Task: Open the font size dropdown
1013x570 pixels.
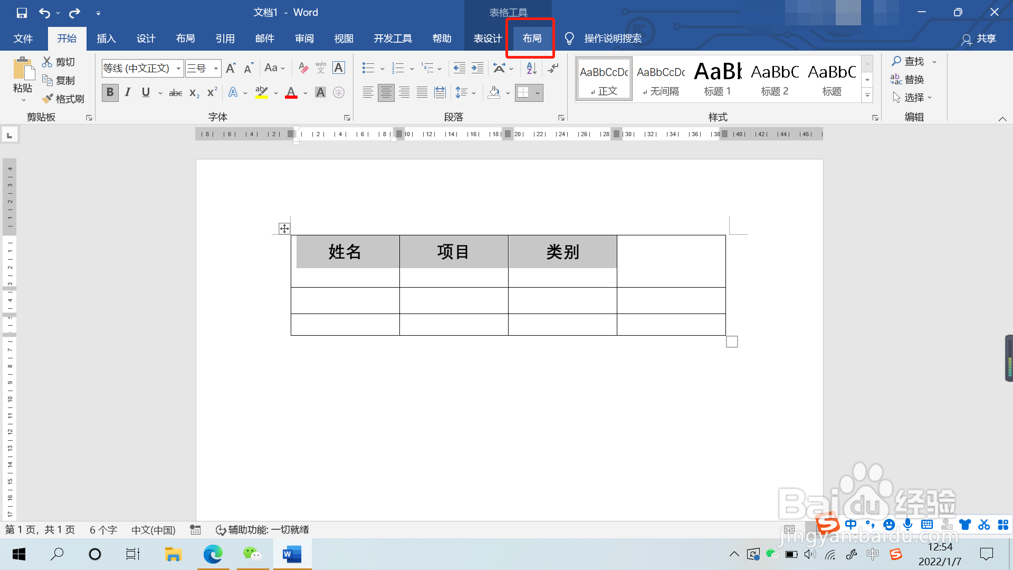Action: click(215, 68)
